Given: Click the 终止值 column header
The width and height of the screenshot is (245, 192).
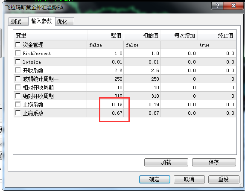Looking at the screenshot, I should pos(216,35).
